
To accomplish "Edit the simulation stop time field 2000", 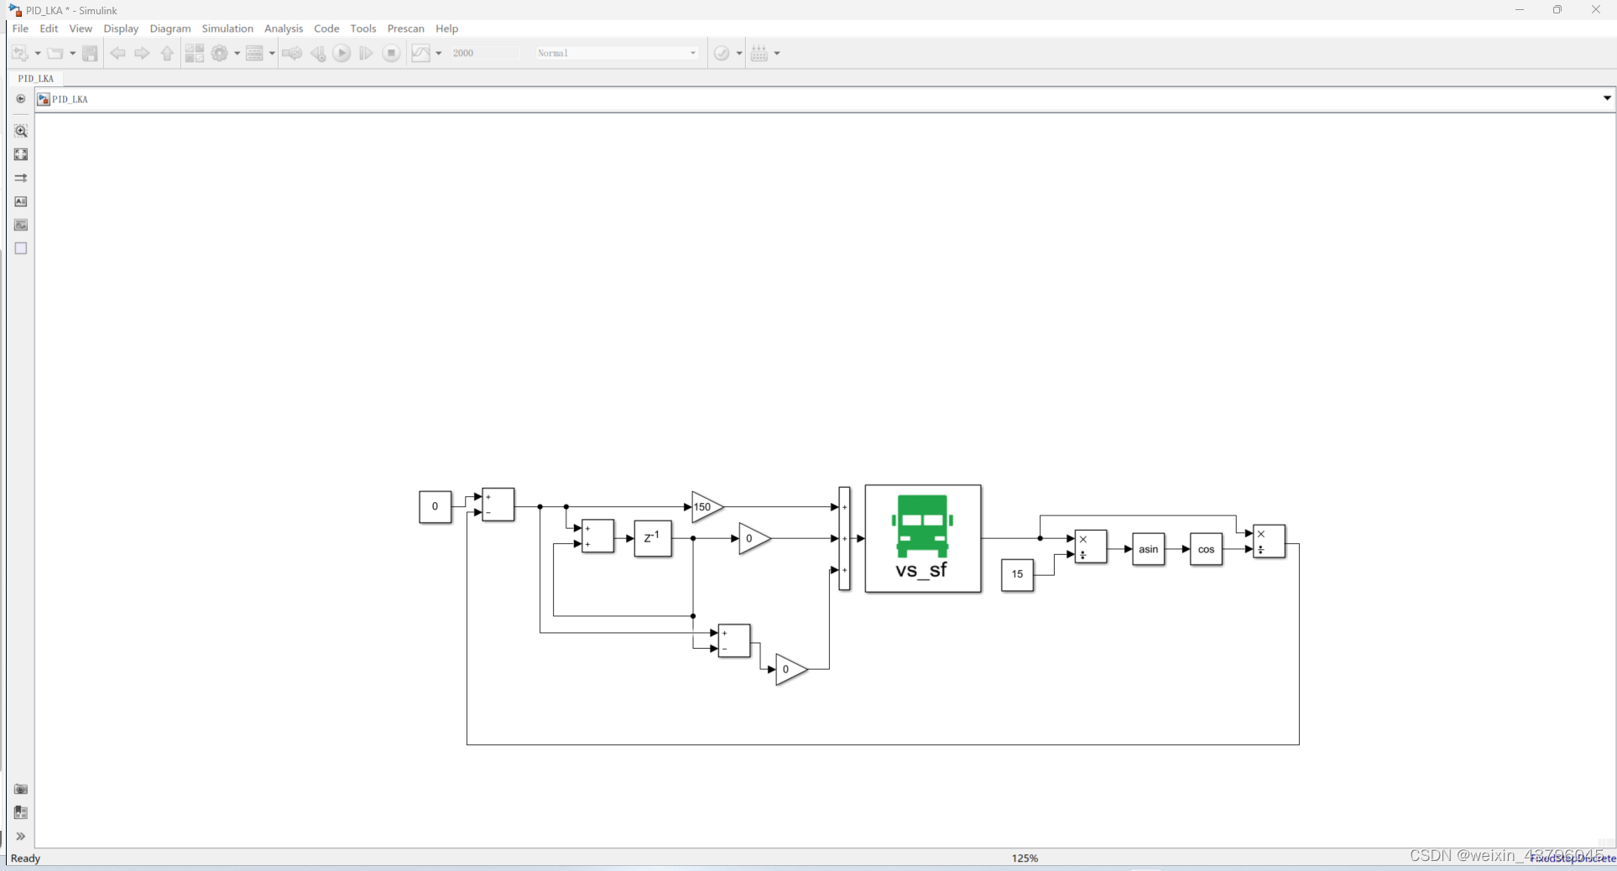I will coord(484,53).
